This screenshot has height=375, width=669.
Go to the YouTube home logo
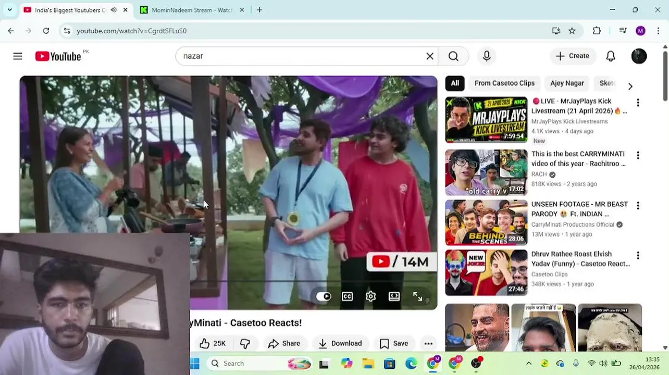click(x=58, y=56)
